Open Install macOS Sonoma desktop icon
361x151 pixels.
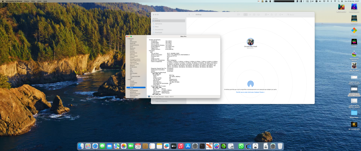coord(354,55)
